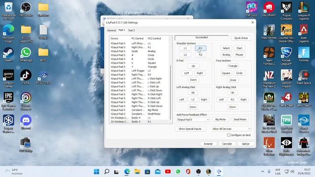Open the XInput Pad 0 force feedback dropdown

193,119
